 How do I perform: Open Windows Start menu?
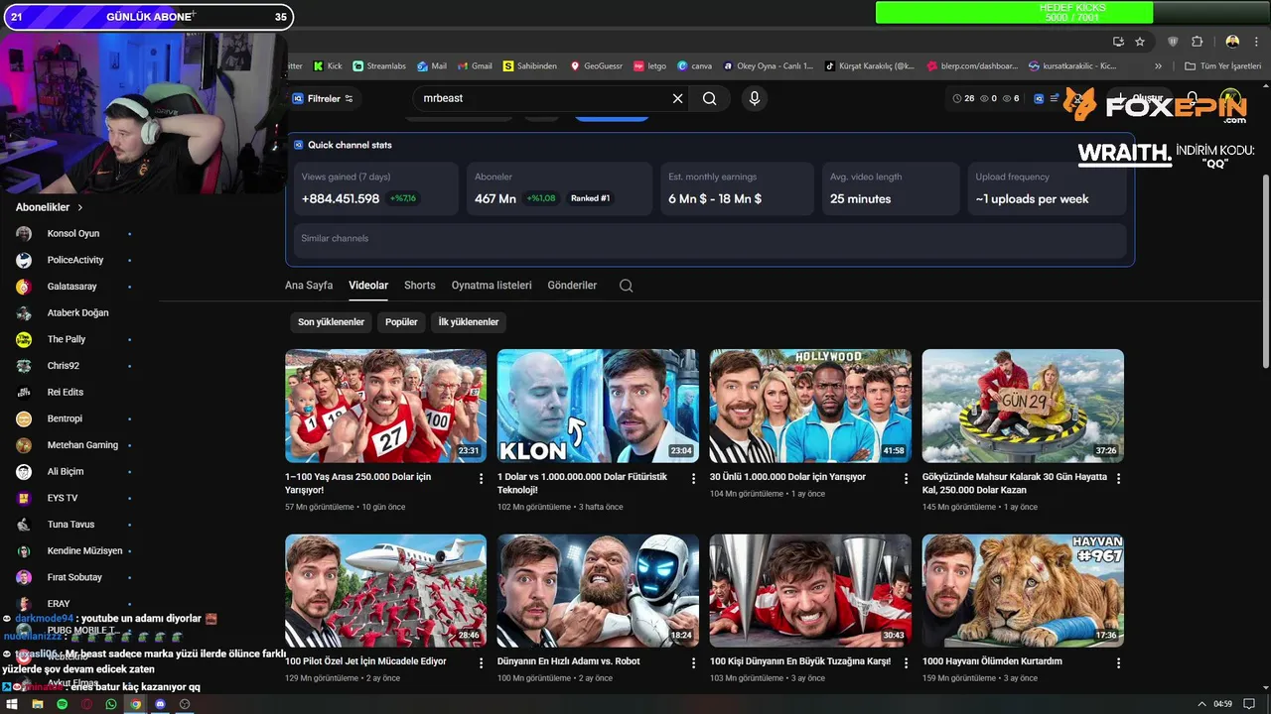tap(11, 704)
